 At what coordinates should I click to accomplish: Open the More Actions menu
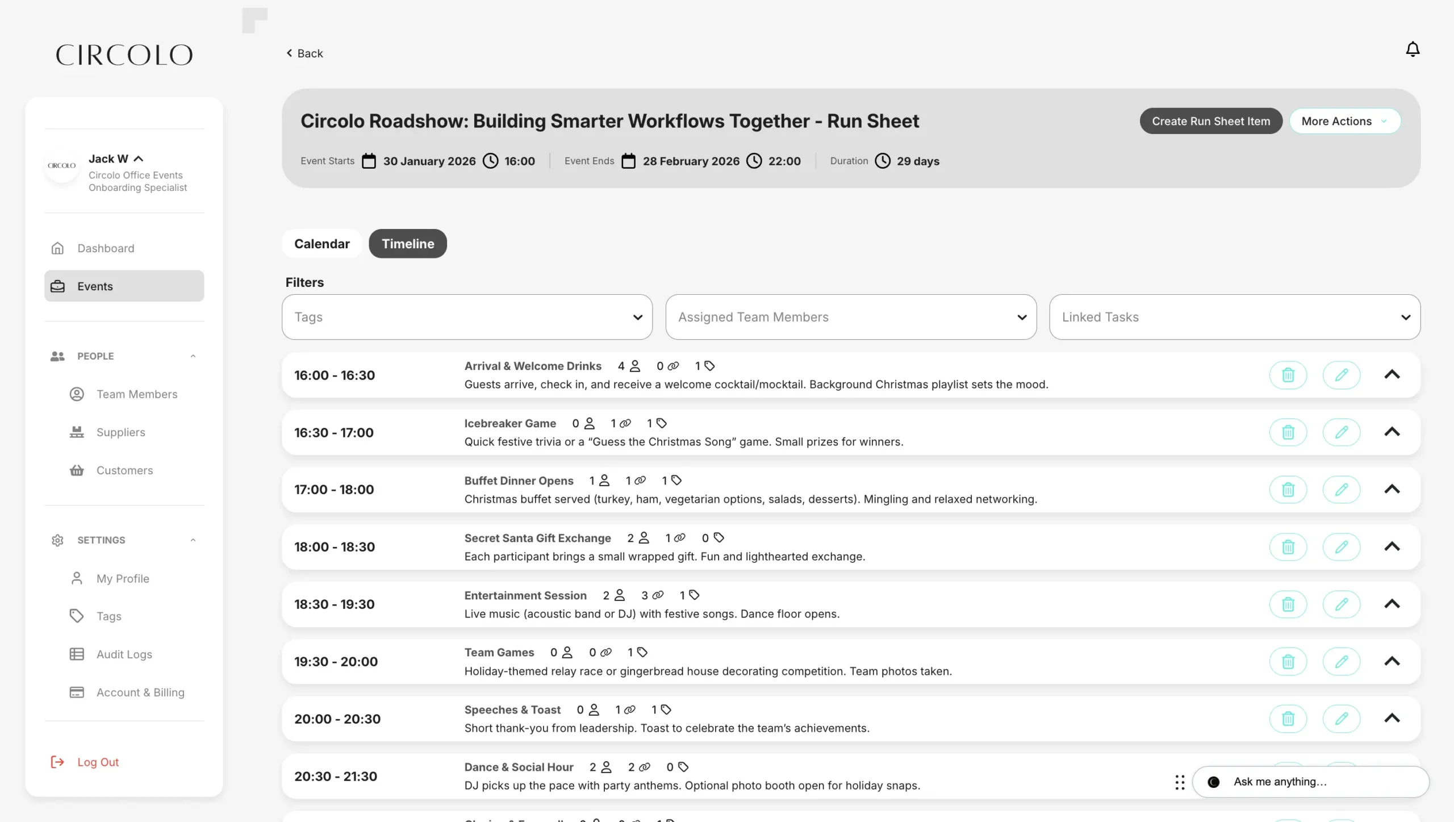tap(1344, 121)
